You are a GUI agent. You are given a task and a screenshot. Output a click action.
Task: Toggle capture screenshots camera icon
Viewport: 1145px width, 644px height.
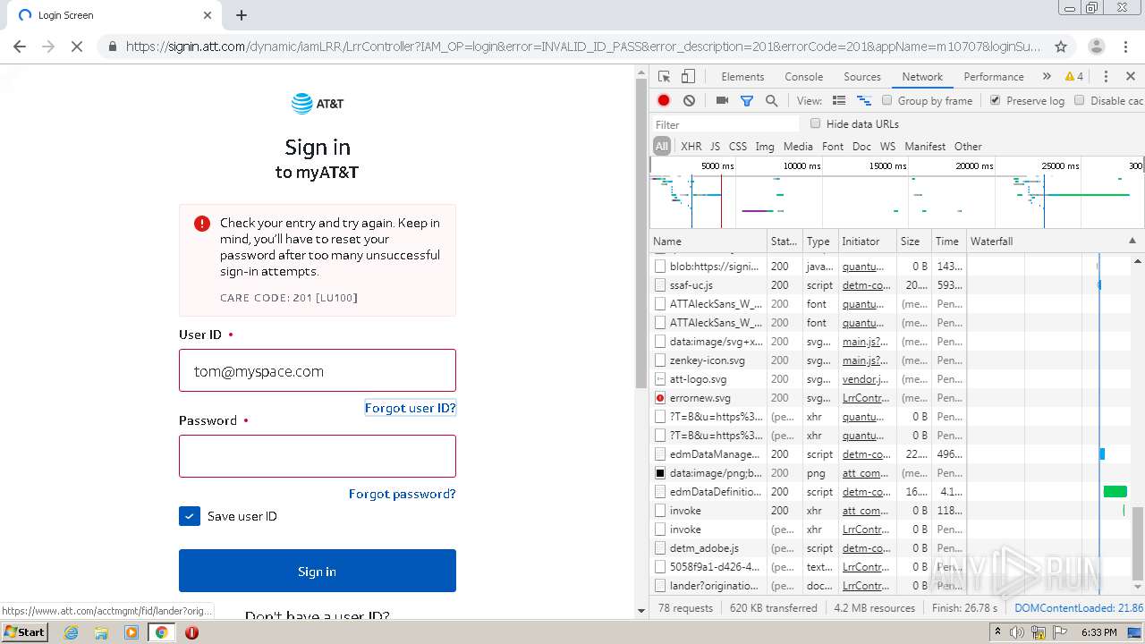[x=722, y=101]
